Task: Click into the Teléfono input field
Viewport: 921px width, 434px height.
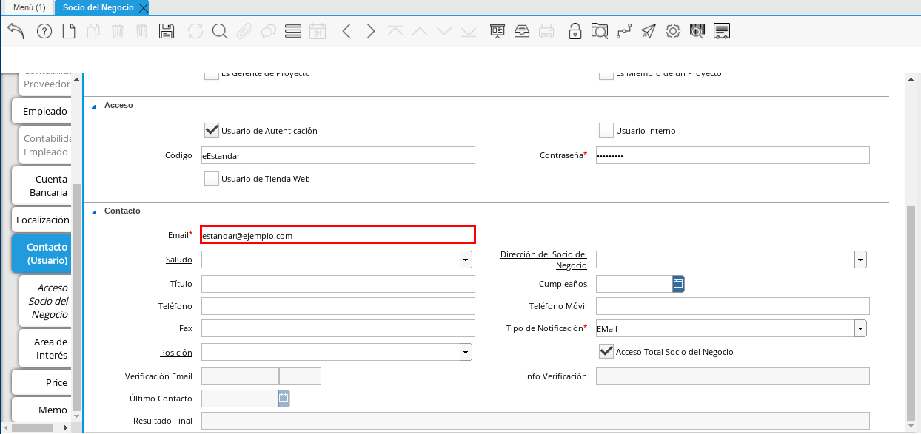Action: (338, 306)
